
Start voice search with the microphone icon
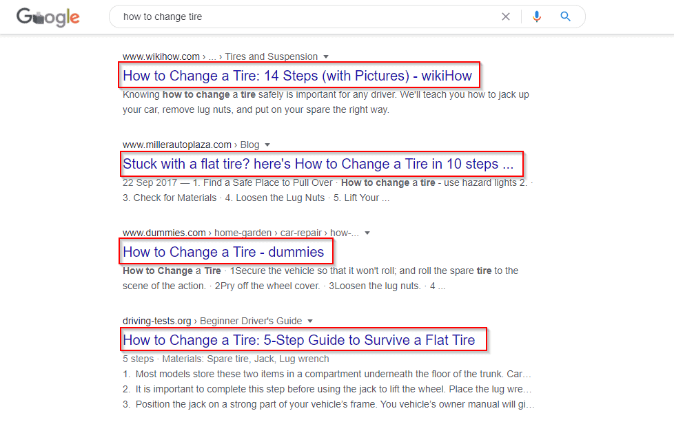coord(537,17)
